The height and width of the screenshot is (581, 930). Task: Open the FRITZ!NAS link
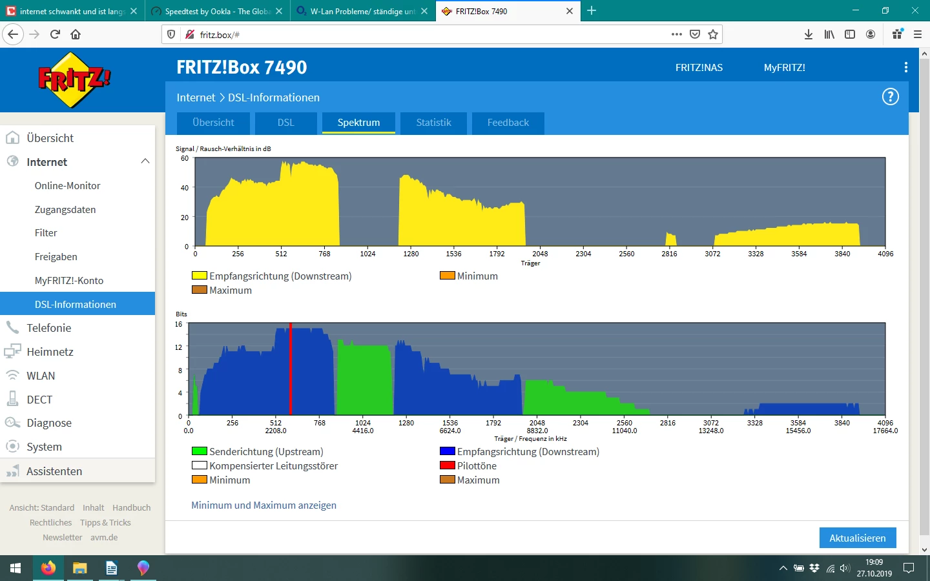tap(699, 68)
